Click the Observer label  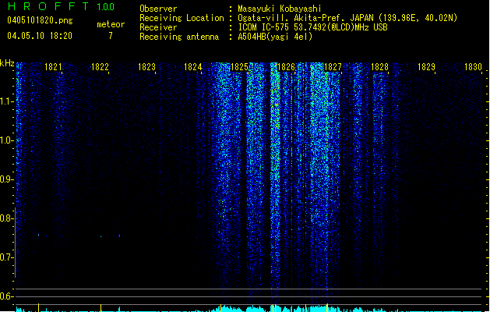point(158,9)
